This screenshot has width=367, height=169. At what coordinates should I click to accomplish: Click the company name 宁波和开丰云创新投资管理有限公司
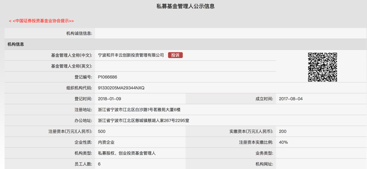coord(131,55)
